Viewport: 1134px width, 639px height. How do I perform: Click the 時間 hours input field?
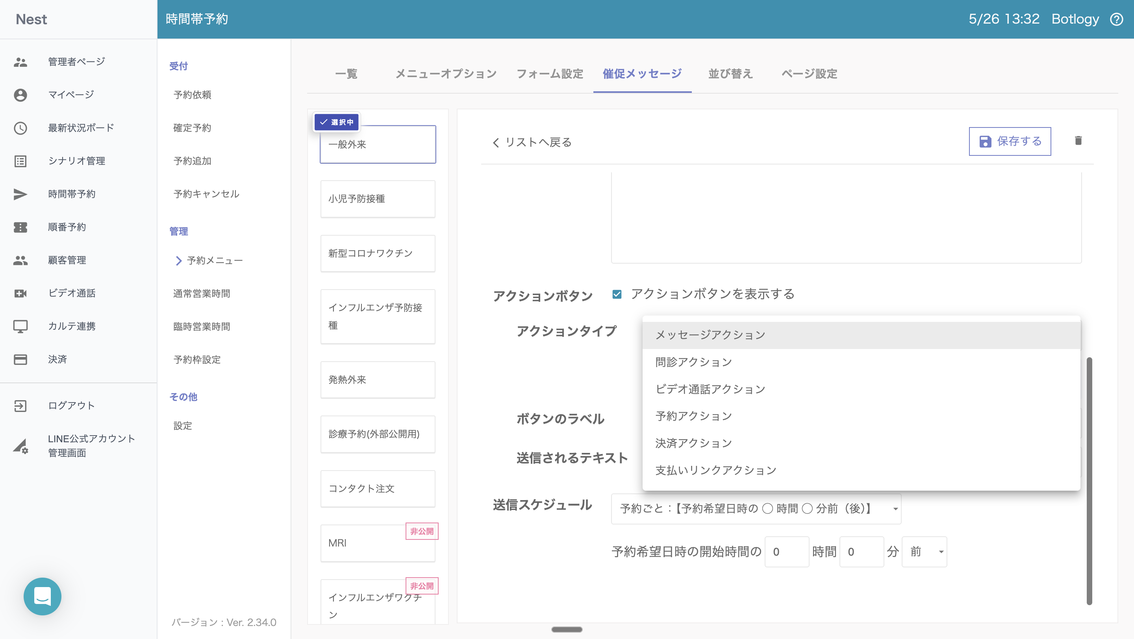tap(786, 552)
